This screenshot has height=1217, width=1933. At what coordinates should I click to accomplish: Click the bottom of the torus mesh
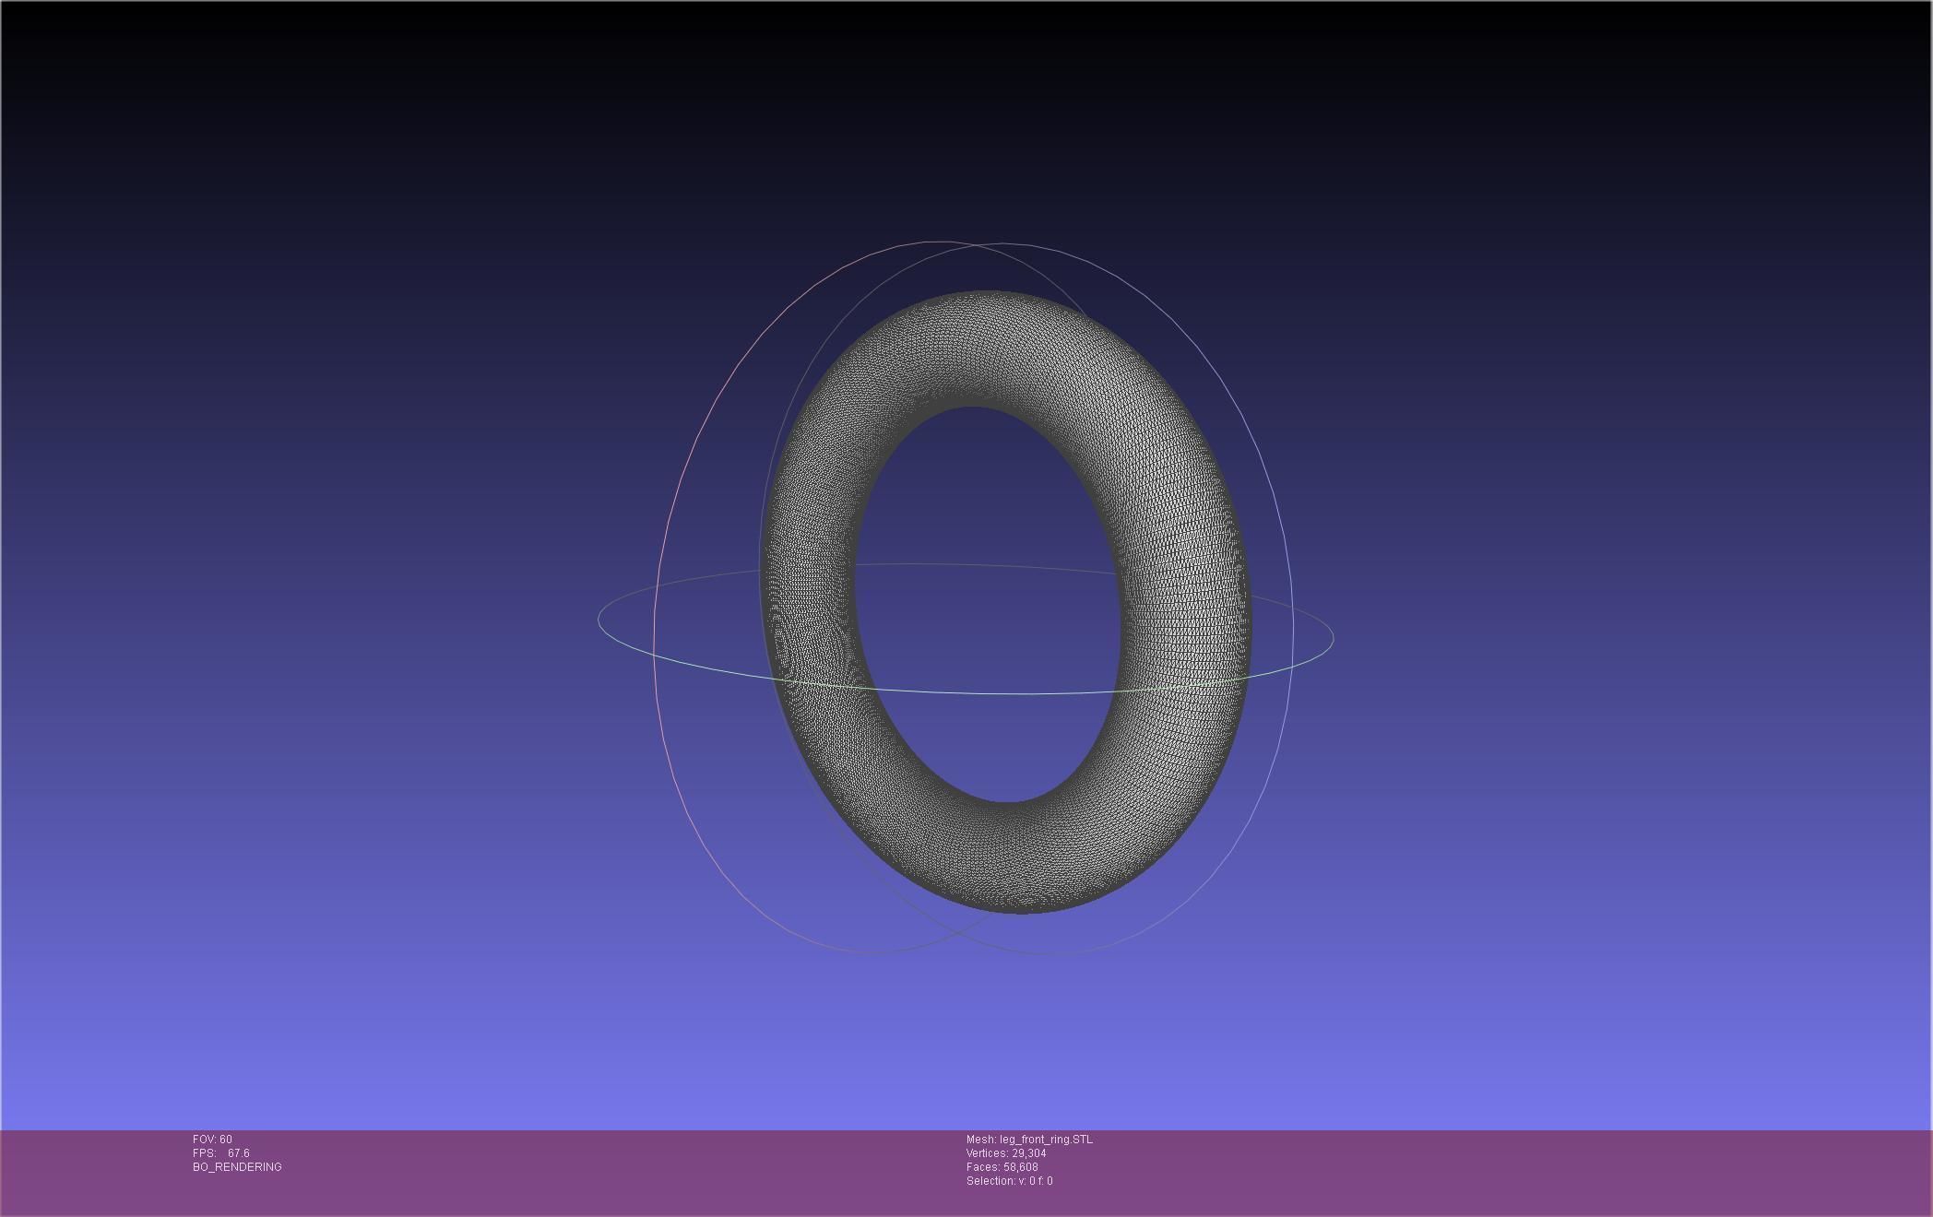[1014, 859]
